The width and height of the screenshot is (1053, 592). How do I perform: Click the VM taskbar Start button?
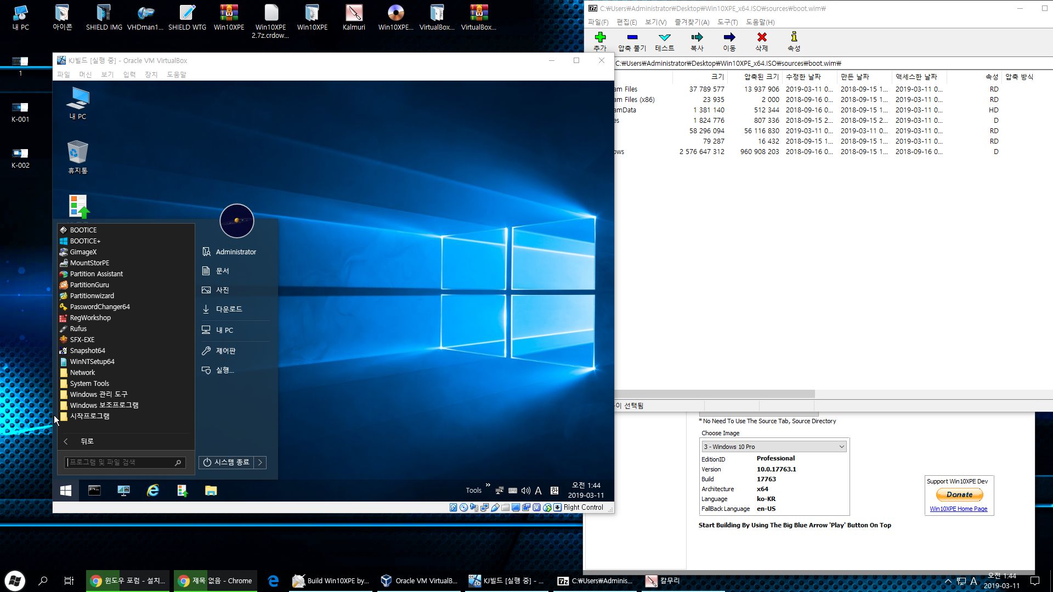pyautogui.click(x=66, y=491)
